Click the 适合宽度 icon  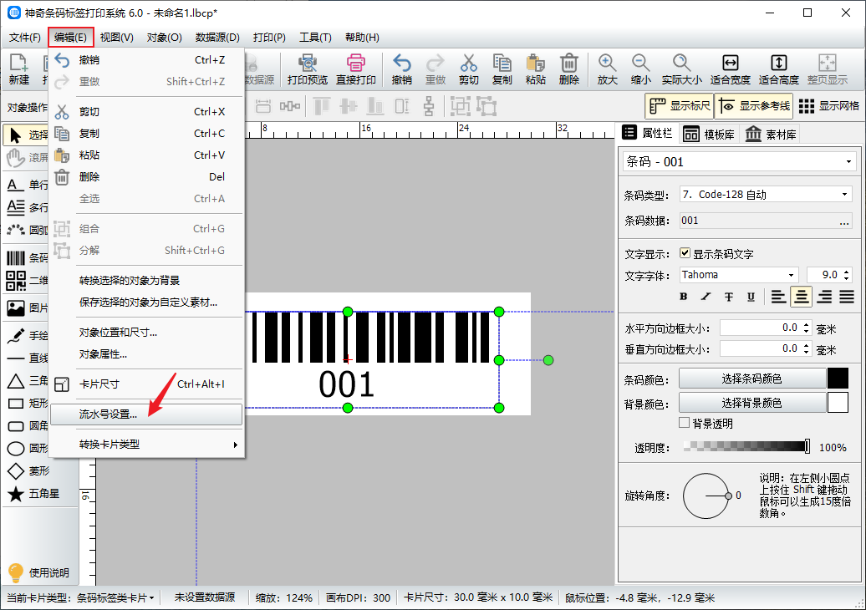(730, 69)
